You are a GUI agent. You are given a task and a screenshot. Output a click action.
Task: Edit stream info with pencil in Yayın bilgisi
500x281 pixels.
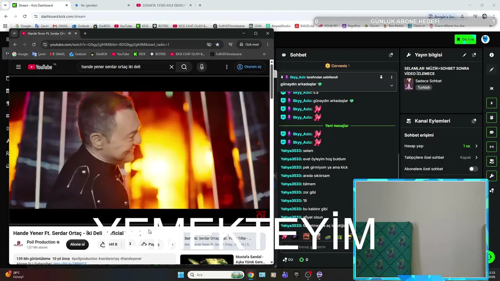[x=464, y=55]
